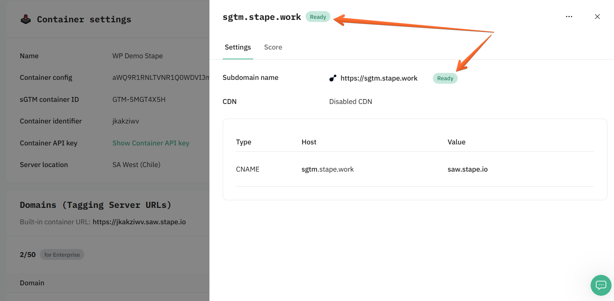Click the 2/50 domain usage count
Image resolution: width=614 pixels, height=301 pixels.
(x=28, y=255)
